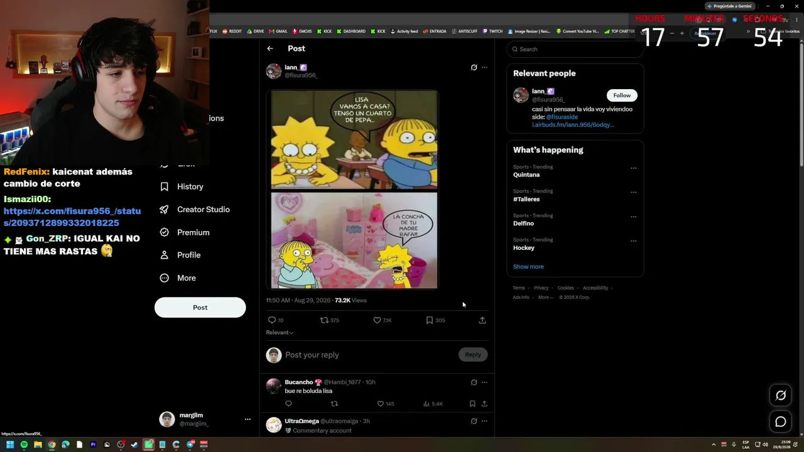The image size is (804, 452).
Task: Click Pregúntale a Gemini button
Action: [729, 6]
